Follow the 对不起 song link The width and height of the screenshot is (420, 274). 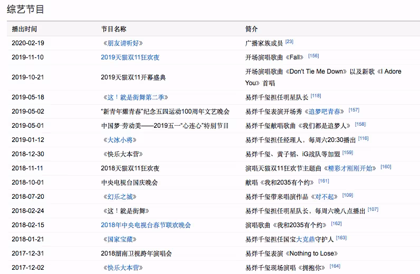tap(324, 197)
